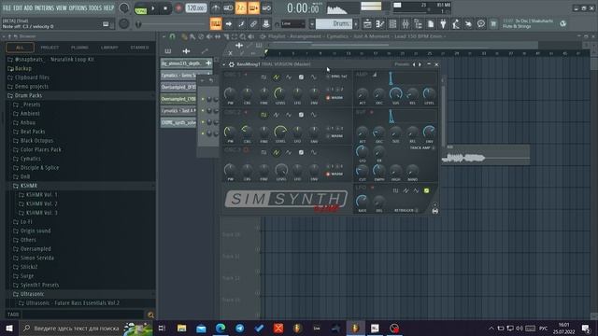Image resolution: width=598 pixels, height=336 pixels.
Task: Open the Sylenth1 Presets folder
Action: (39, 285)
